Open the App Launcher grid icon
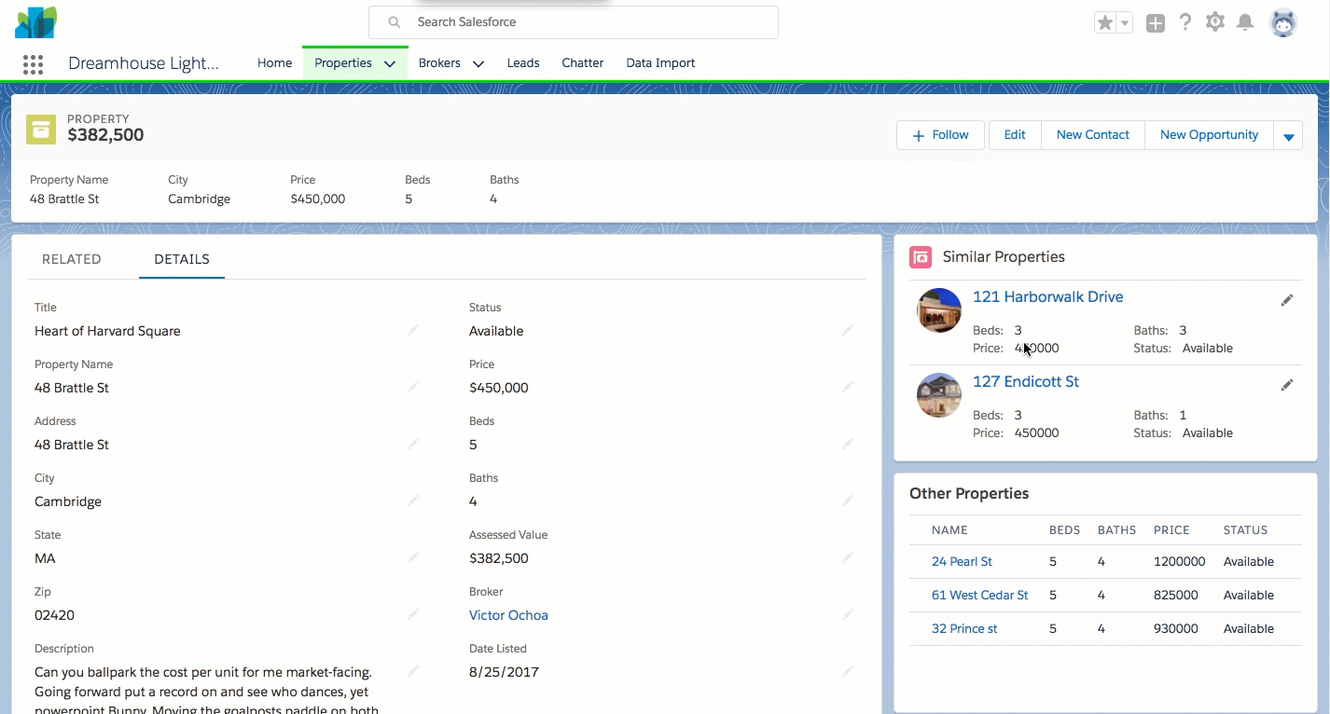1330x714 pixels. tap(33, 63)
